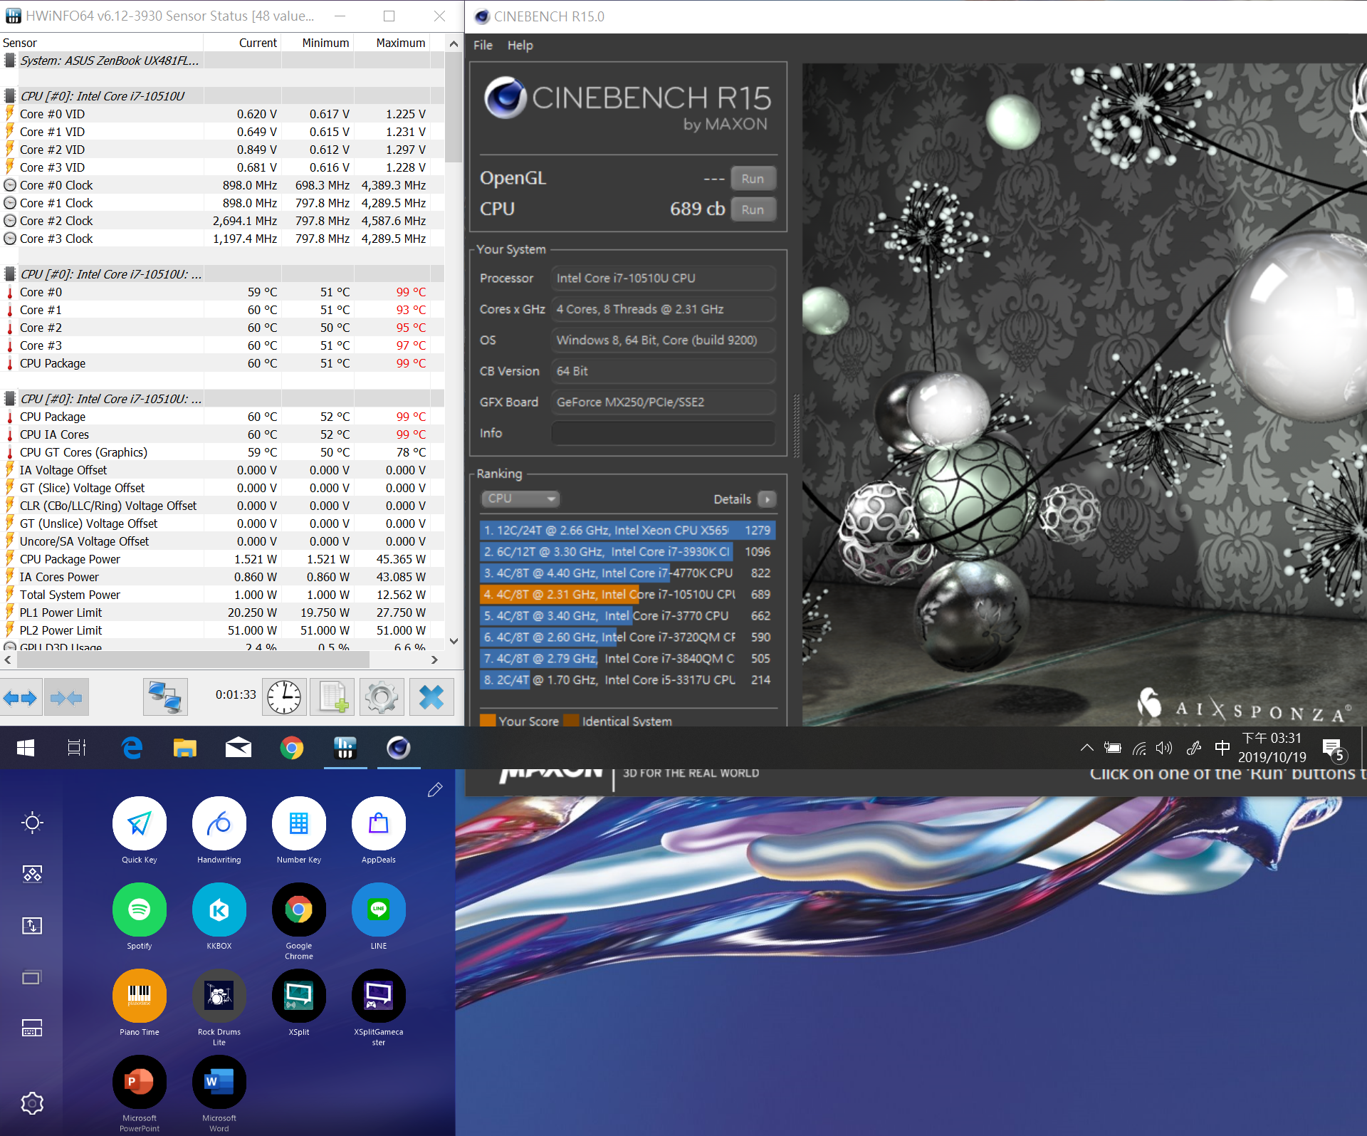Viewport: 1367px width, 1136px height.
Task: Open Mail app from taskbar
Action: 238,748
